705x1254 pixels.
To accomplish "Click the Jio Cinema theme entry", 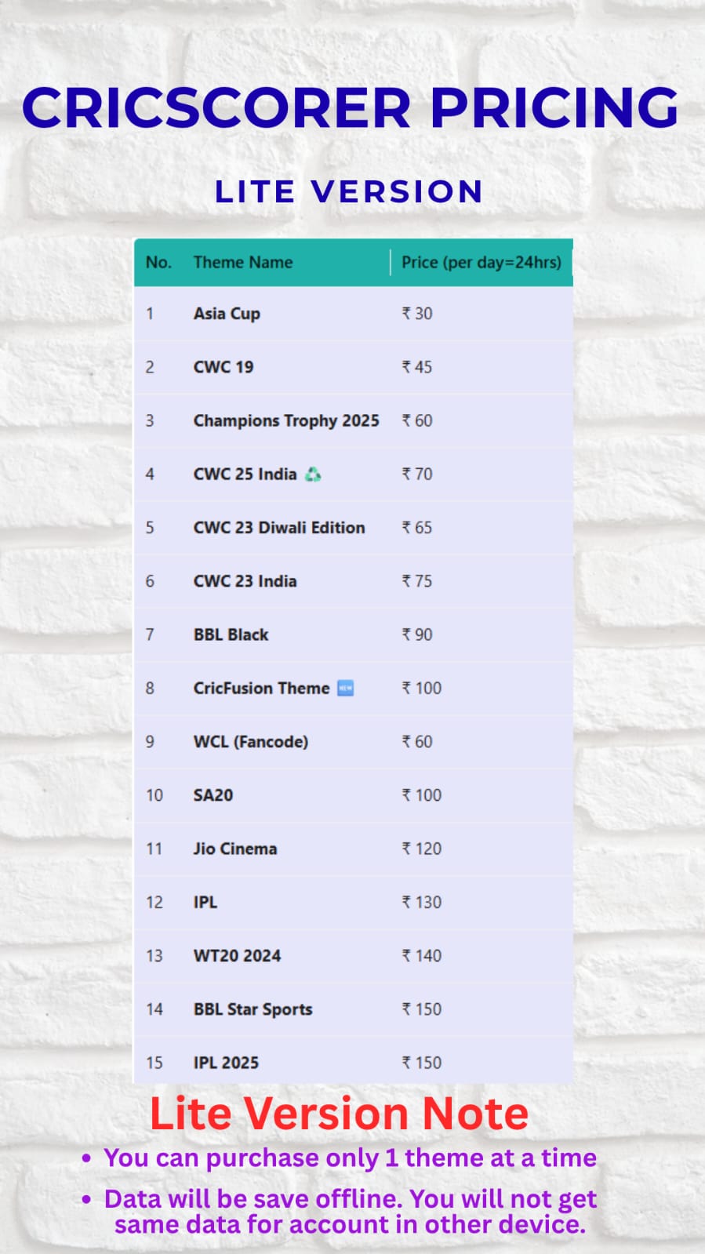I will (x=234, y=849).
